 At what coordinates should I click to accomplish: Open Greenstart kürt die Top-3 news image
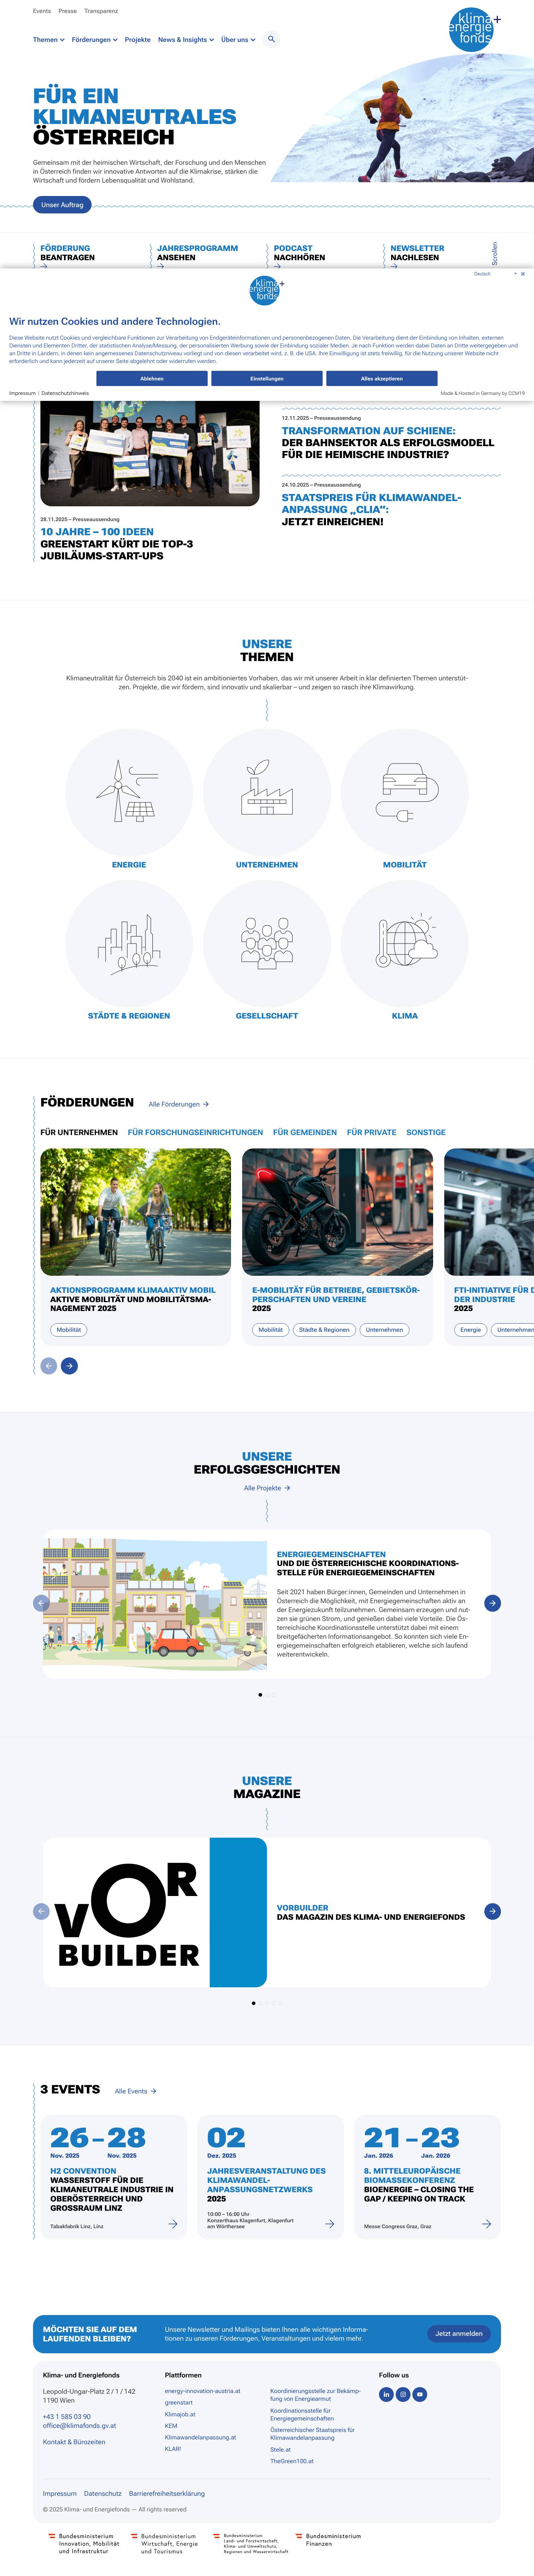point(150,454)
